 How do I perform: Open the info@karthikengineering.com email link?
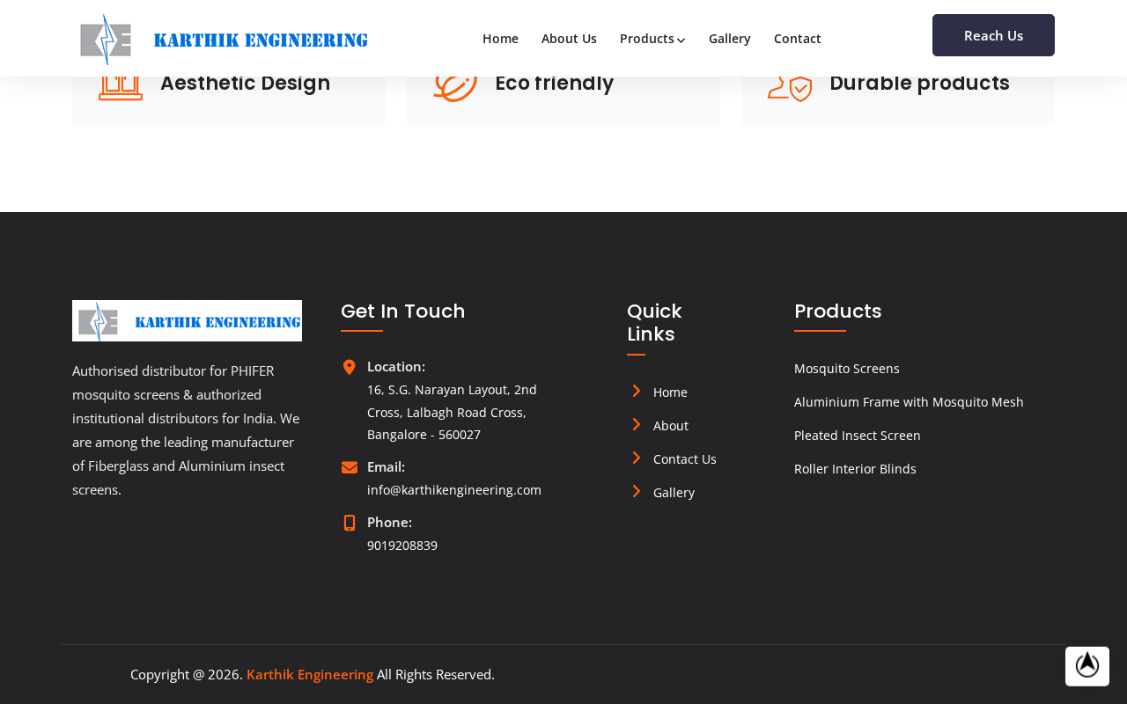click(x=454, y=490)
